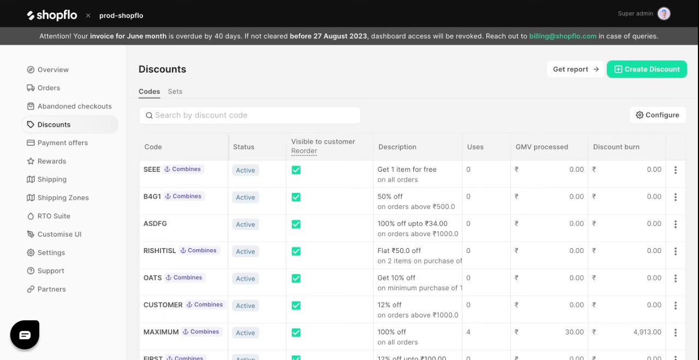Click billing@shopflo.com email link
This screenshot has width=699, height=360.
(562, 37)
